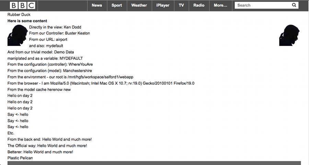Select iPlayer in the navigation bar
Image resolution: width=309 pixels, height=165 pixels.
(163, 5)
